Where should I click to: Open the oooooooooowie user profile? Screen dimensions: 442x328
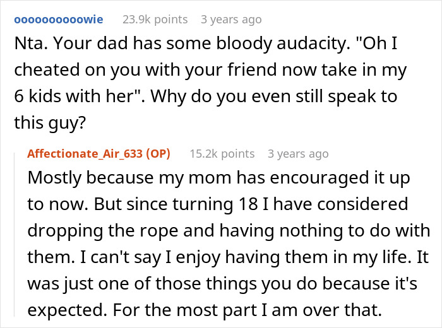59,20
